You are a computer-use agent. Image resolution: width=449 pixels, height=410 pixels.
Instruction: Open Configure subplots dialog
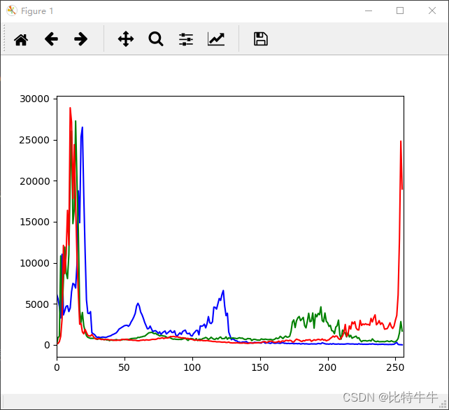point(186,39)
